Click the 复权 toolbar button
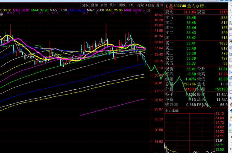The height and width of the screenshot is (153, 232). pyautogui.click(x=85, y=5)
